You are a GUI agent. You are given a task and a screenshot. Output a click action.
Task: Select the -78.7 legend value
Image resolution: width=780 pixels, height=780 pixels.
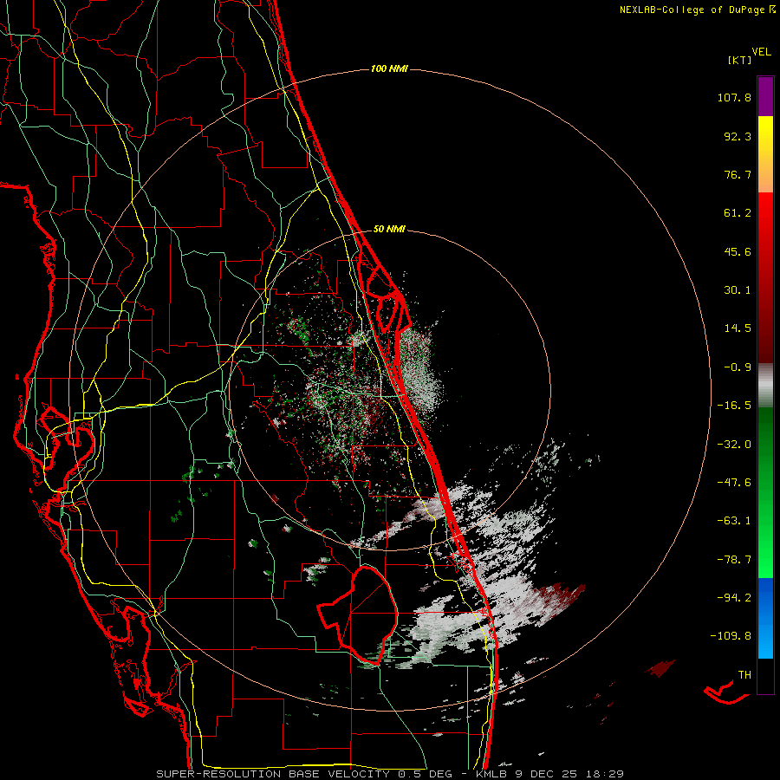734,560
